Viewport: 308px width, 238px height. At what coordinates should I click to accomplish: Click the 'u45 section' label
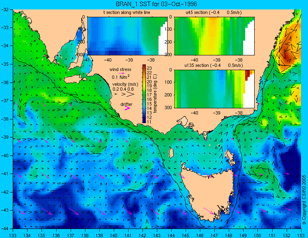pos(197,12)
